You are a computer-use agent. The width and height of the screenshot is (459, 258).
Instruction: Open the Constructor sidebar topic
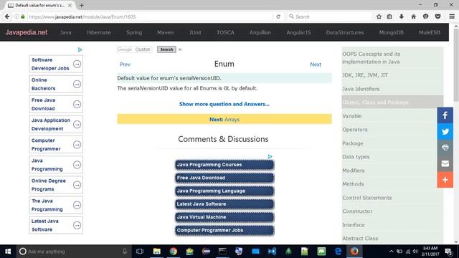pyautogui.click(x=392, y=211)
